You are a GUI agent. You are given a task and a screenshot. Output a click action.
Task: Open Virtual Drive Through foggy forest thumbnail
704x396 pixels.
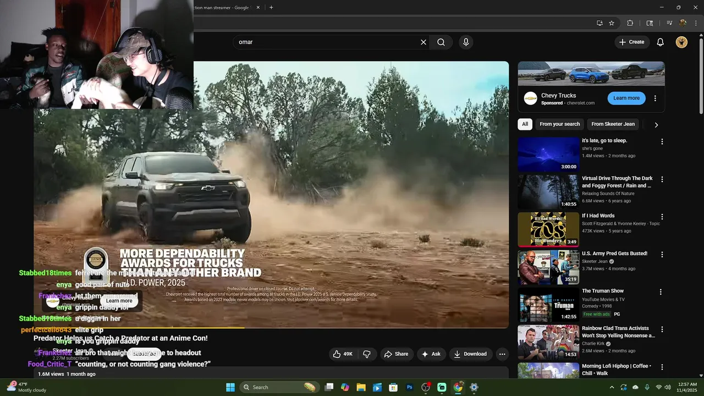click(548, 192)
